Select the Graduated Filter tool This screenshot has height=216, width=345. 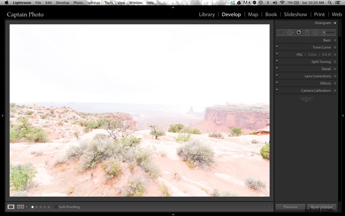[x=307, y=32]
